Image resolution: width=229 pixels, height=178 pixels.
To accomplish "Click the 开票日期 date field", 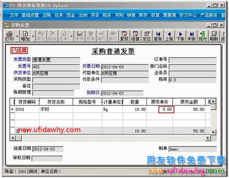I will [x=125, y=67].
